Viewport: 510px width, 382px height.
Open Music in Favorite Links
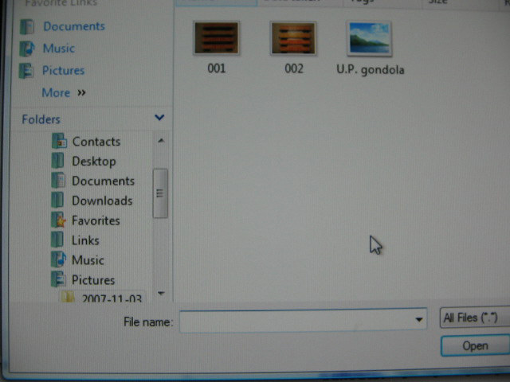coord(58,49)
